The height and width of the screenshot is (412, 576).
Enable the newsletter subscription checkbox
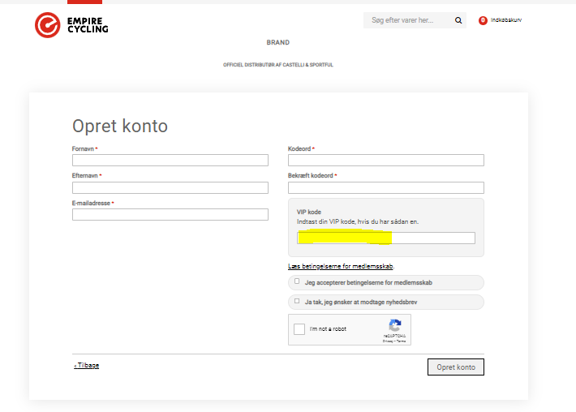tap(297, 301)
